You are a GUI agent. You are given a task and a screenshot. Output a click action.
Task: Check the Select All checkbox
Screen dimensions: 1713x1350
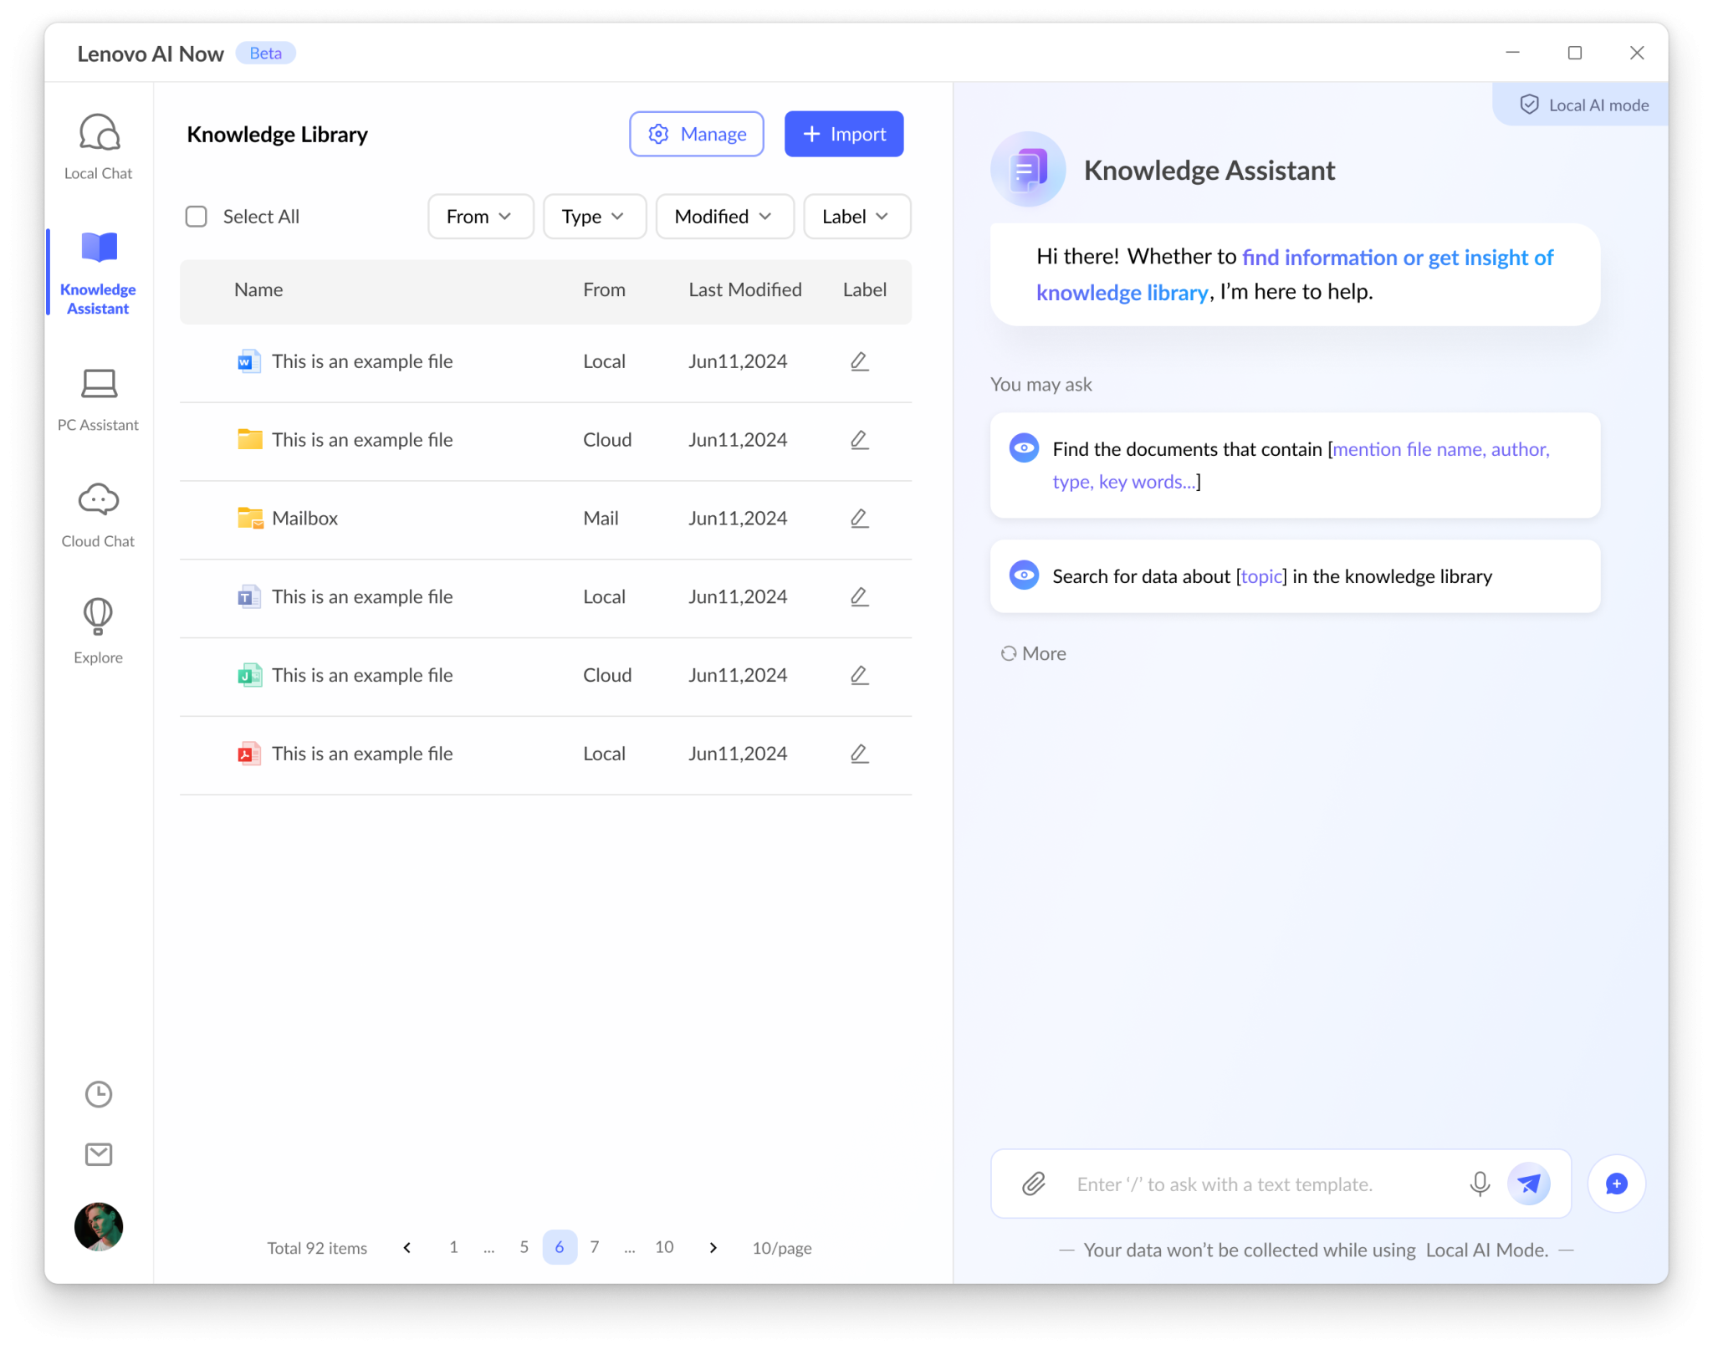click(x=197, y=217)
